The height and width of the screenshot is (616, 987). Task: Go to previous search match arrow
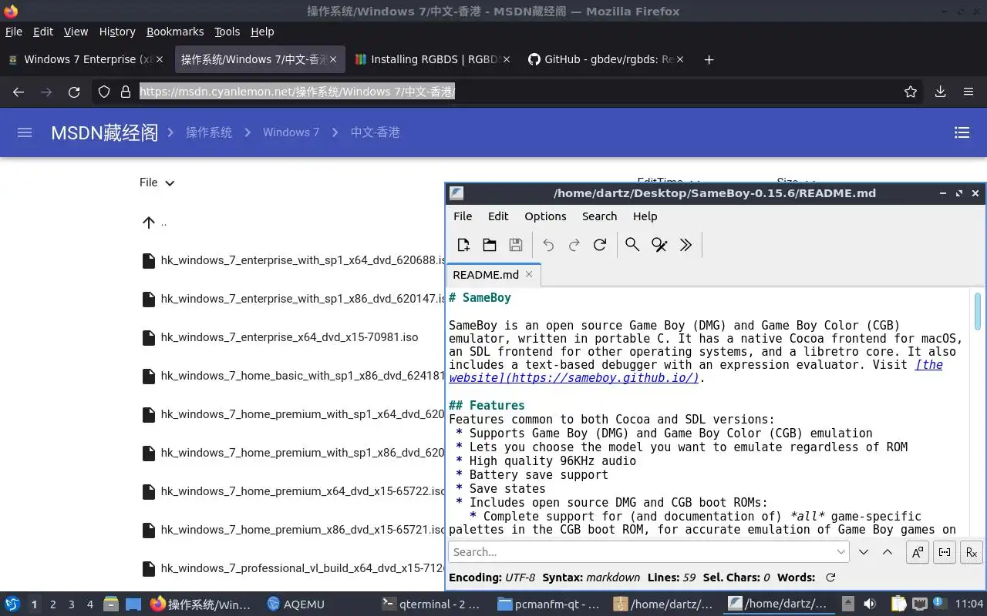[x=888, y=552]
